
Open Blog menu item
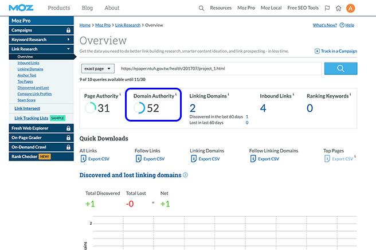pyautogui.click(x=87, y=8)
